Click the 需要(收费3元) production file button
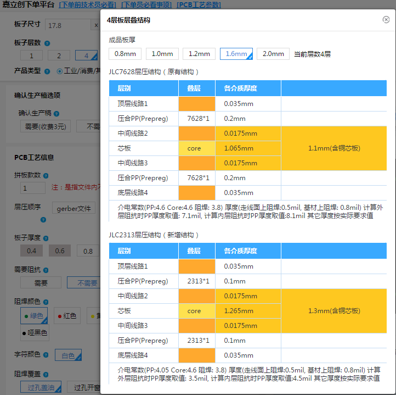The width and height of the screenshot is (396, 395). pos(46,127)
